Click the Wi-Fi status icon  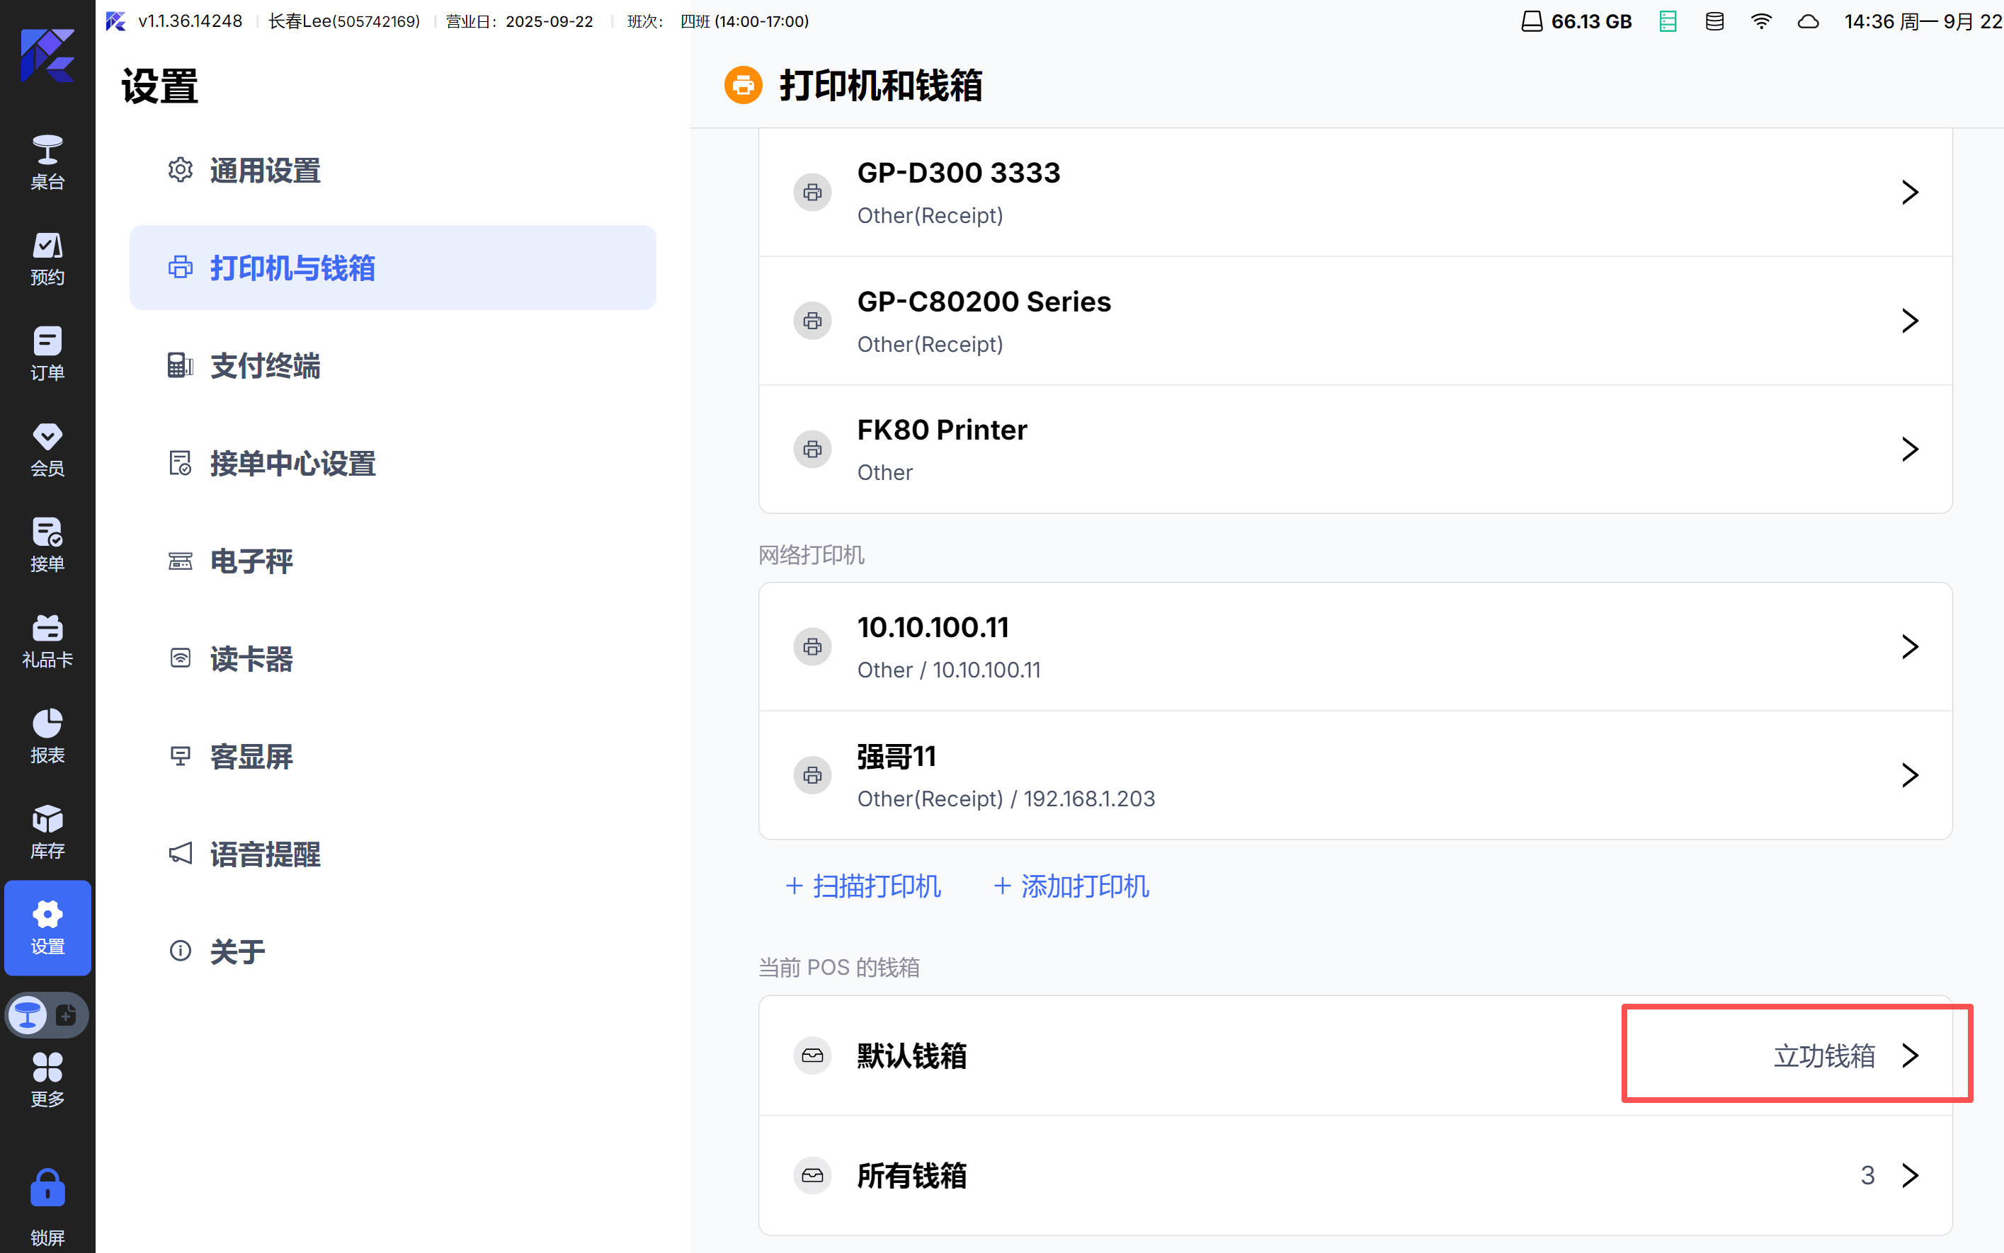point(1760,21)
